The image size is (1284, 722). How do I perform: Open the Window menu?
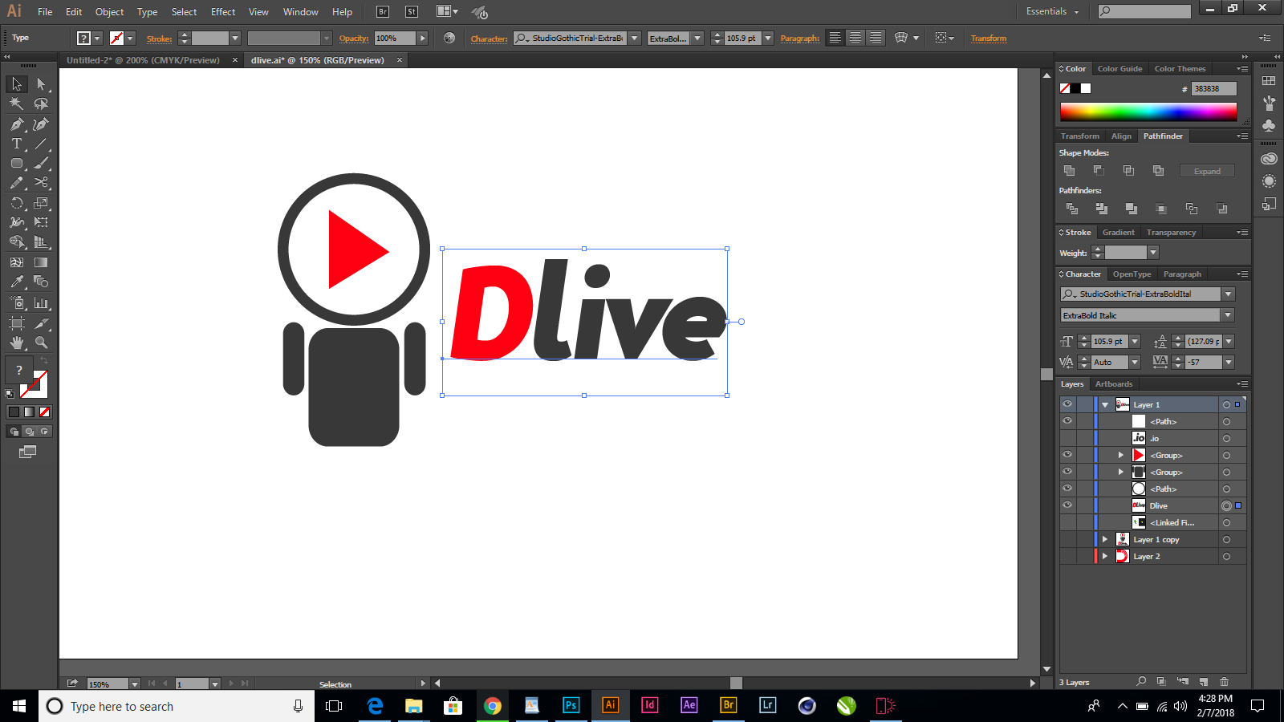click(x=300, y=12)
